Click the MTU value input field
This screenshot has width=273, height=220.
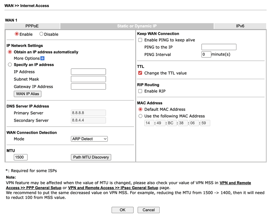[21, 157]
